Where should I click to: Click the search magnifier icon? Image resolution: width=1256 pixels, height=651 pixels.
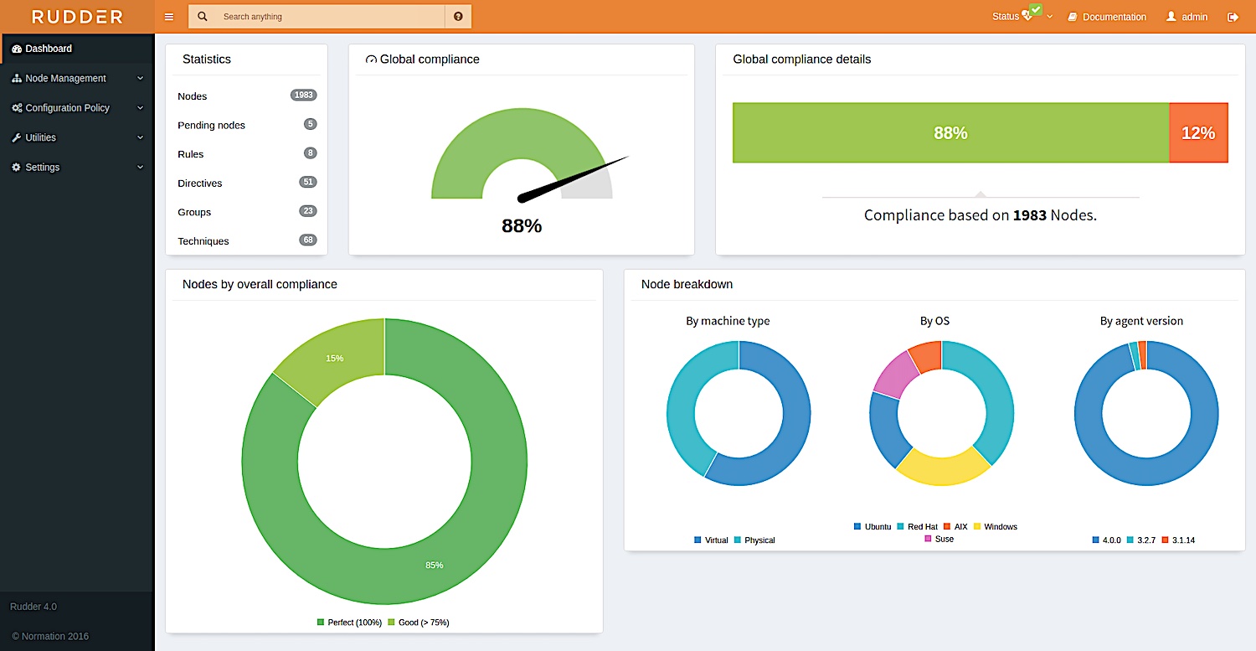(203, 17)
